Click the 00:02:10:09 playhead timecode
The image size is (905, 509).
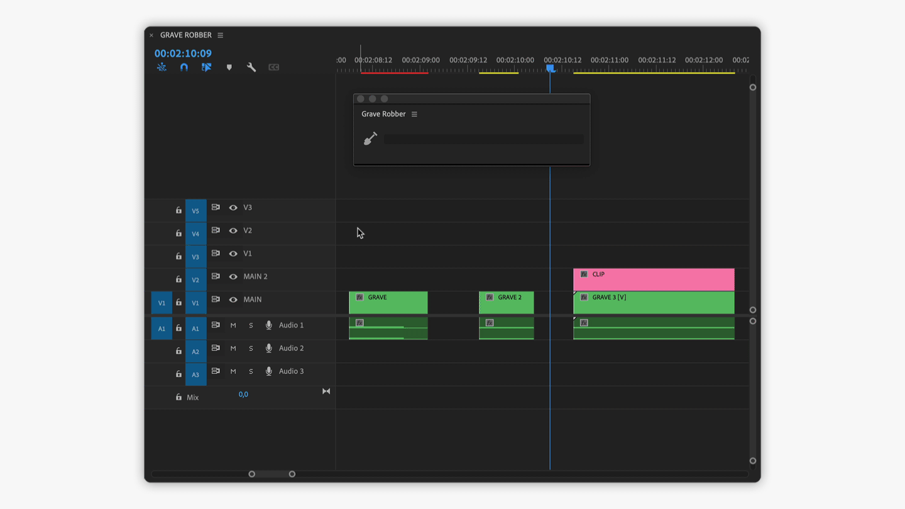(183, 53)
